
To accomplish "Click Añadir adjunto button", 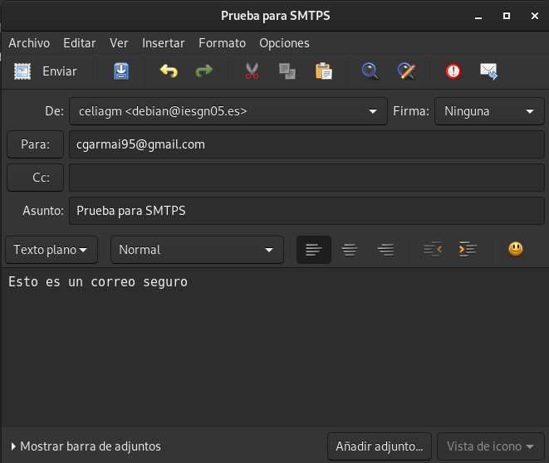I will 380,446.
